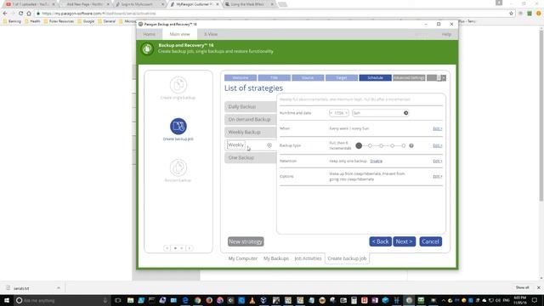544x306 pixels.
Task: Open the Banking bookmarks folder
Action: (12, 21)
